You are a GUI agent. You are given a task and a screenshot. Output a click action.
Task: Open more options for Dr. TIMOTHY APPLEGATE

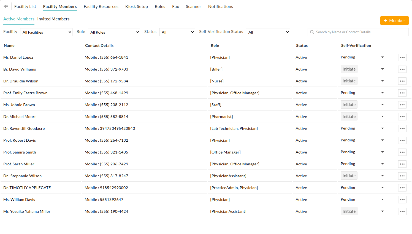[x=402, y=188]
